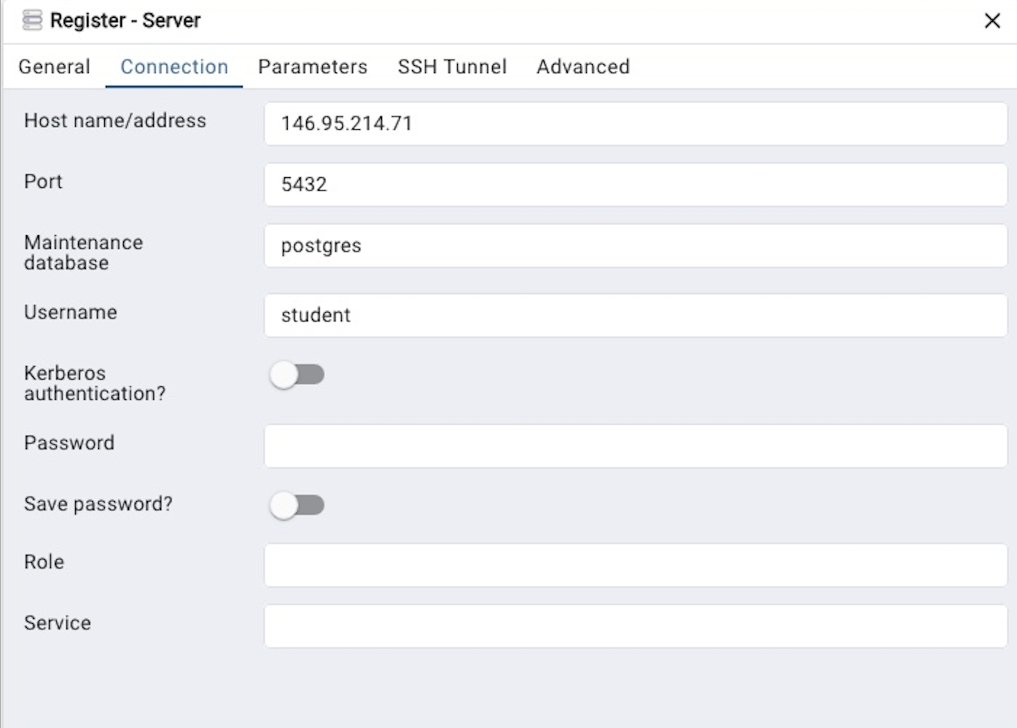Open the Advanced tab

point(583,66)
